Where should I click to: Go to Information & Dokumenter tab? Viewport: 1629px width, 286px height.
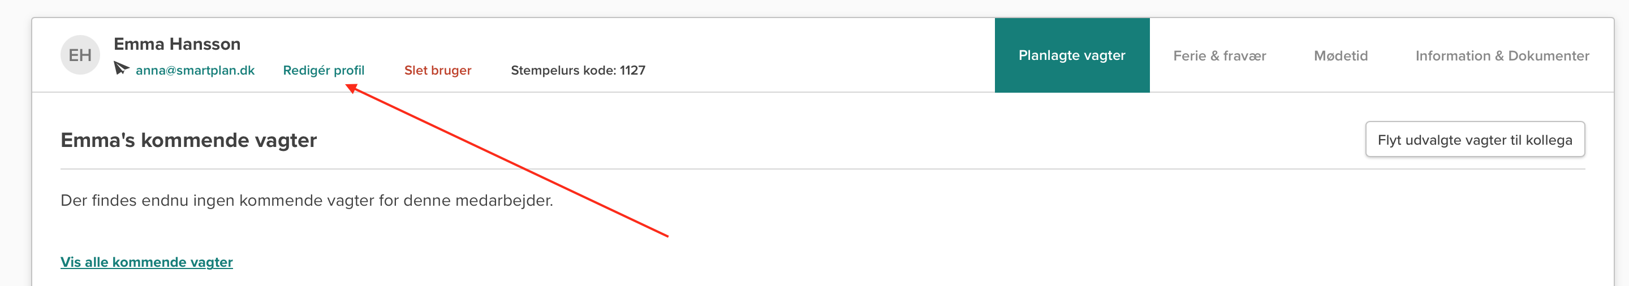(1502, 55)
